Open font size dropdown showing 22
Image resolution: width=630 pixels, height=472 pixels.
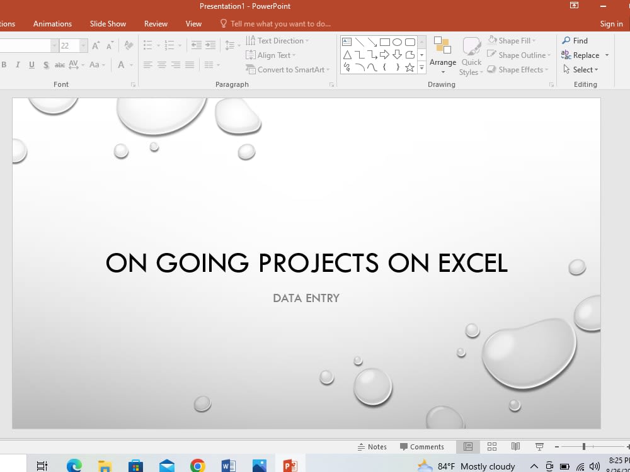(x=84, y=45)
